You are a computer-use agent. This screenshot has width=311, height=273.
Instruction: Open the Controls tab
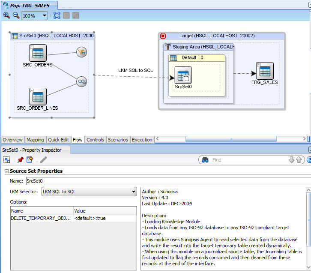pos(95,140)
